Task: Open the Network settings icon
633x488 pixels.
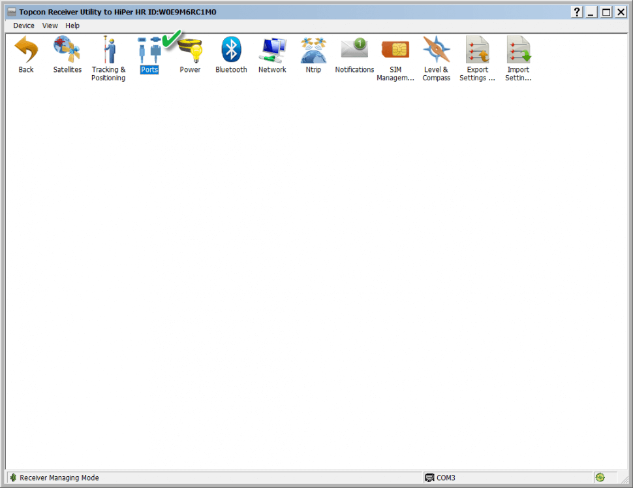Action: (273, 50)
